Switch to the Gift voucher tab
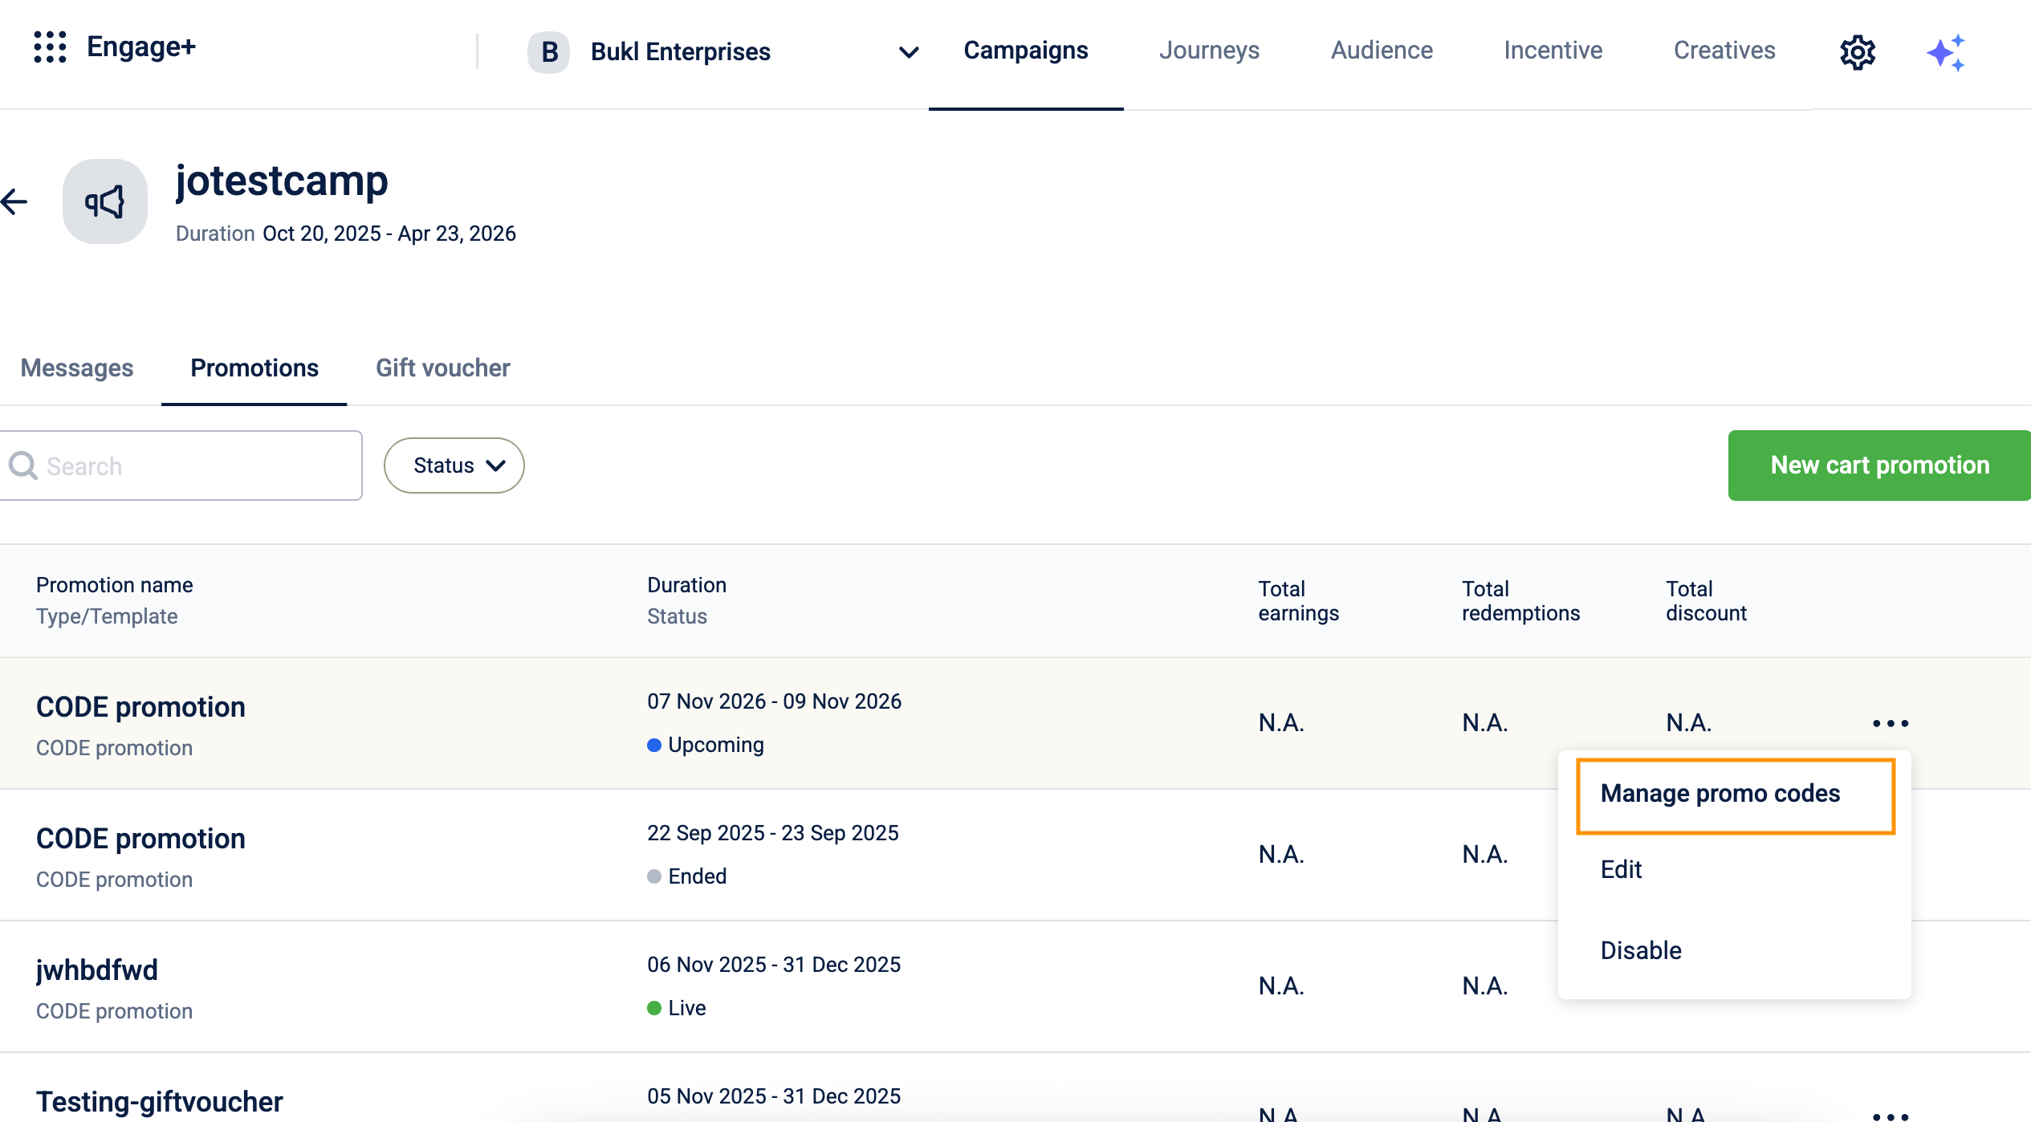 pyautogui.click(x=442, y=368)
